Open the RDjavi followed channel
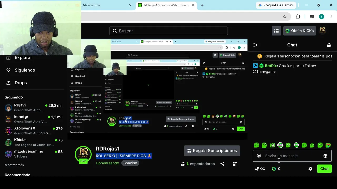The height and width of the screenshot is (189, 337). pos(34,108)
